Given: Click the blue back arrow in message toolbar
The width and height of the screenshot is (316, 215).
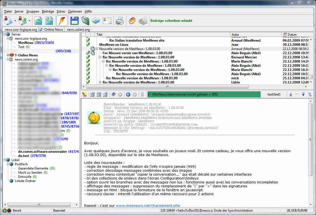Looking at the screenshot, I should tap(128, 94).
